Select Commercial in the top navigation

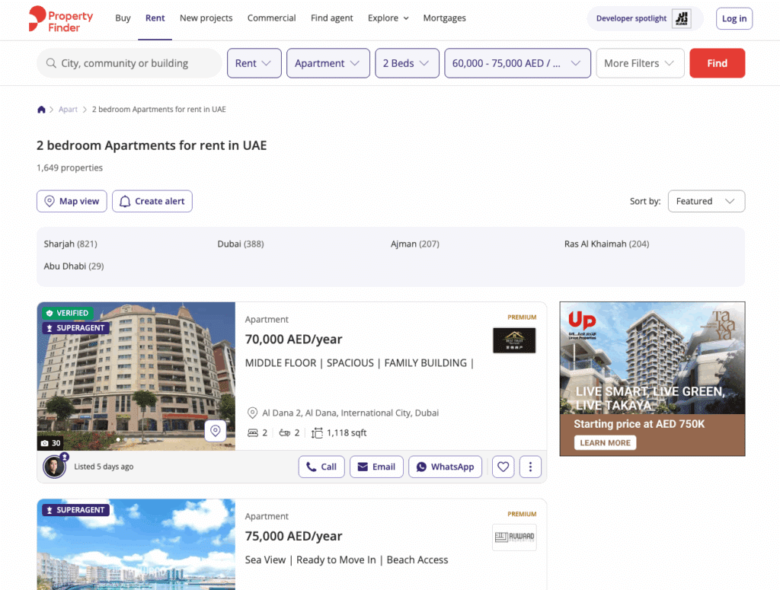pyautogui.click(x=271, y=18)
